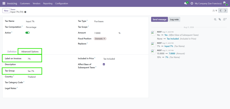Click the Log note button
This screenshot has width=230, height=109.
coord(174,19)
